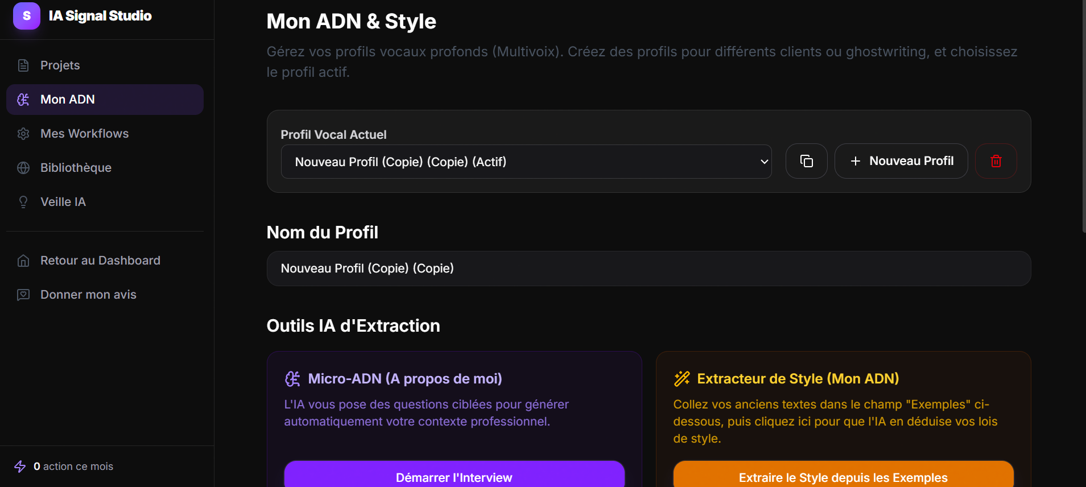Image resolution: width=1086 pixels, height=487 pixels.
Task: Click the Bibliothèque globe icon
Action: tap(23, 168)
